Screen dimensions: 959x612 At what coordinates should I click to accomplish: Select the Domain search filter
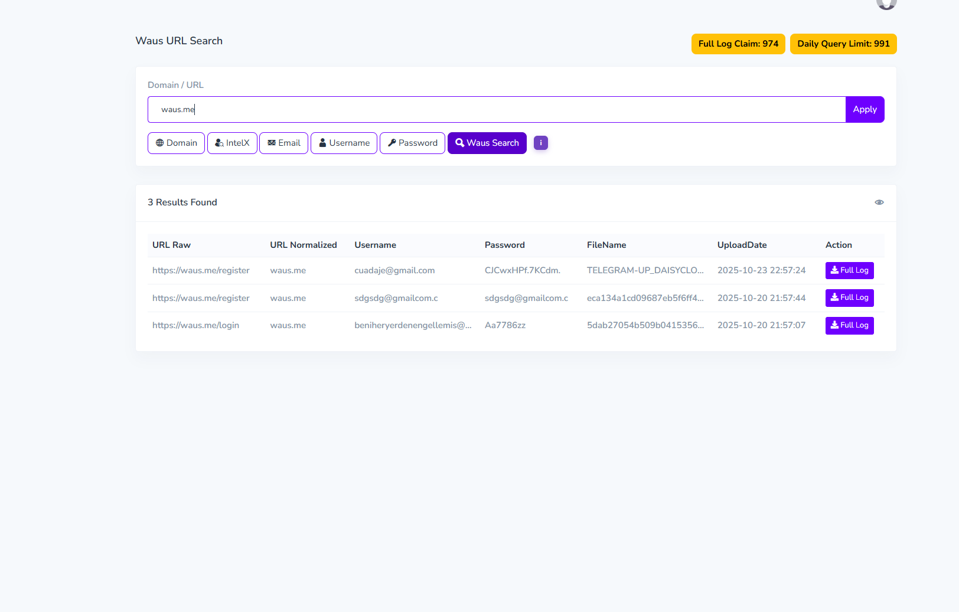click(x=176, y=143)
